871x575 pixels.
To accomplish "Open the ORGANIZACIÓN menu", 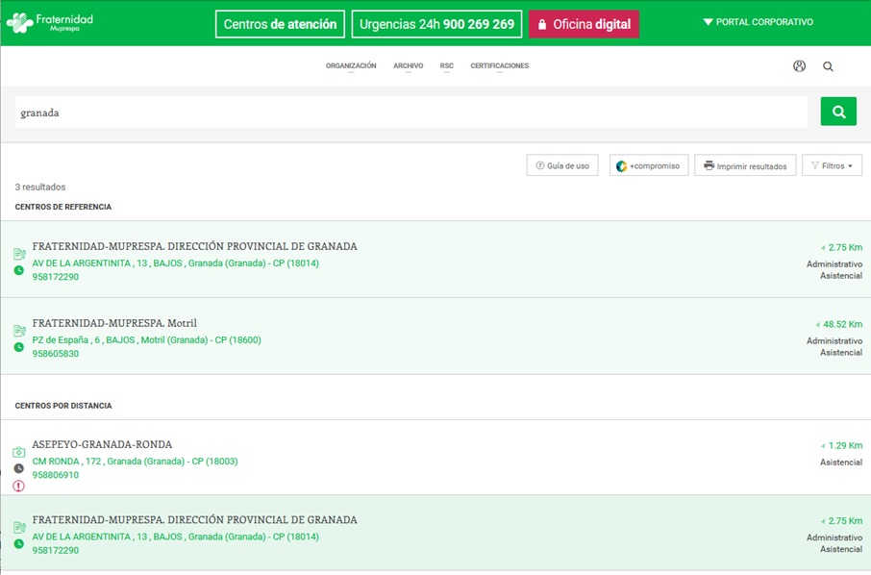I will pos(351,65).
